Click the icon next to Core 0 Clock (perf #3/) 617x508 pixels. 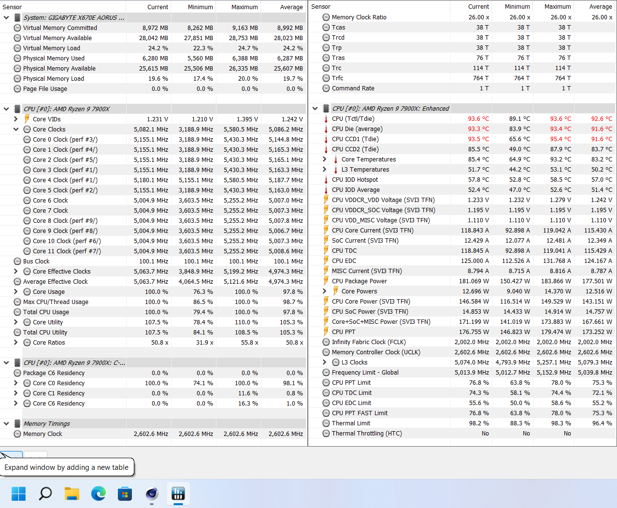point(27,139)
